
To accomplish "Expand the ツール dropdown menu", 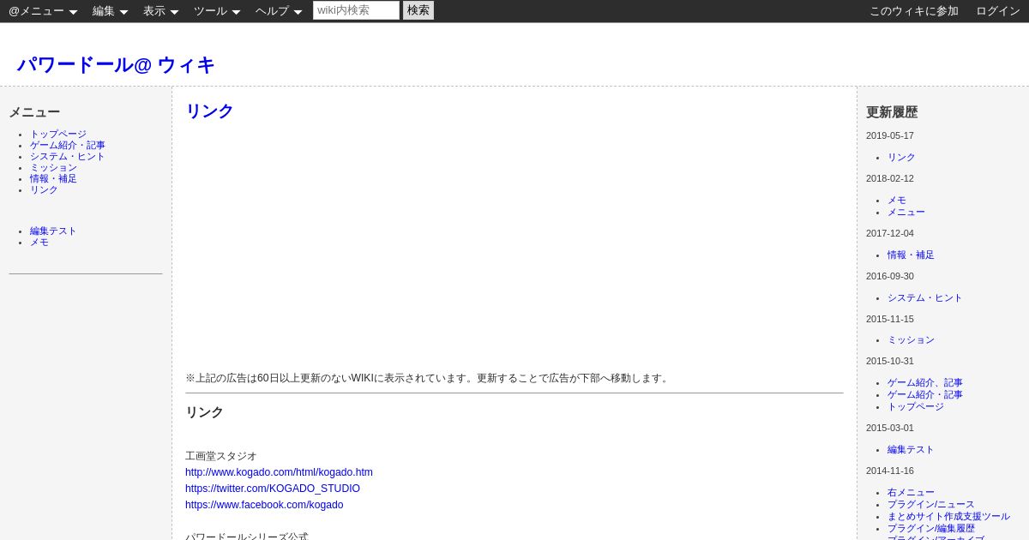I will 217,11.
